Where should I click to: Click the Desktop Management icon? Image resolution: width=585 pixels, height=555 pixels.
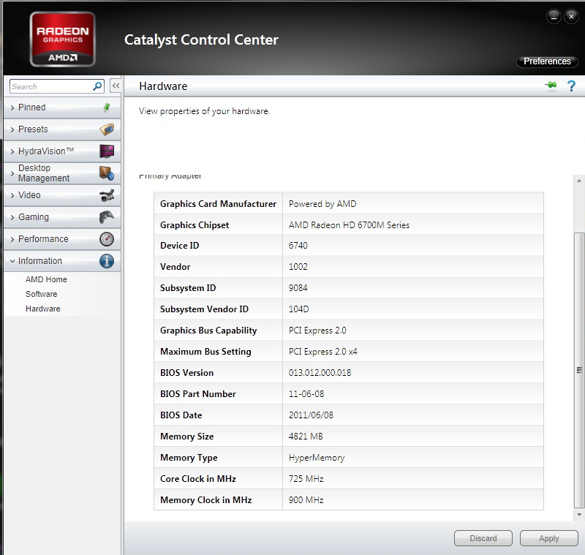[x=107, y=173]
